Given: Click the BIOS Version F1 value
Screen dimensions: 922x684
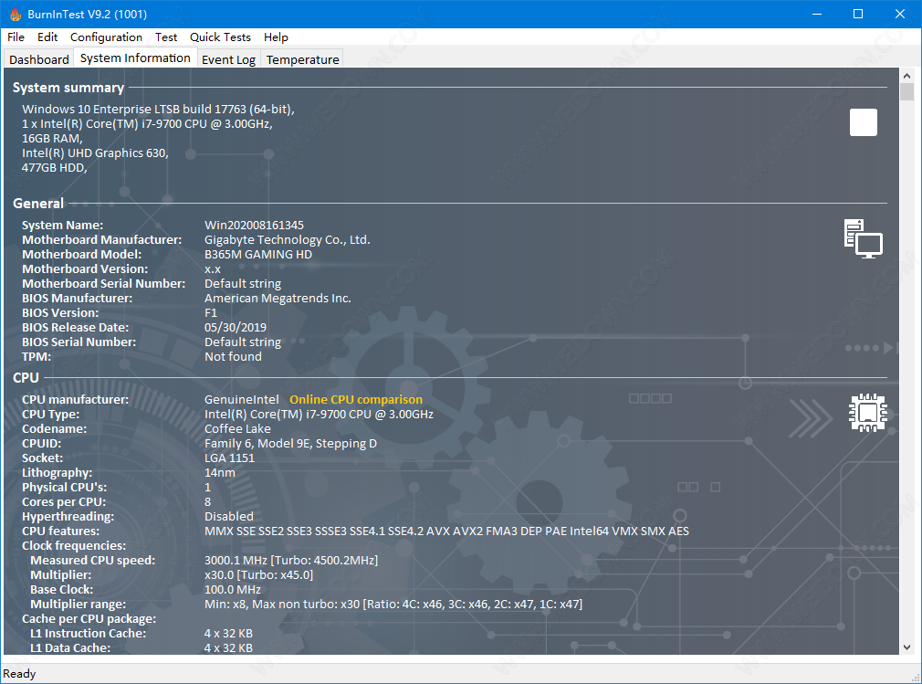Looking at the screenshot, I should click(211, 313).
